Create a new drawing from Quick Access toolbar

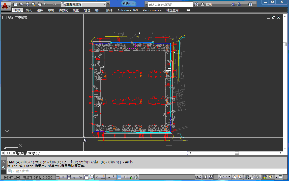15,4
